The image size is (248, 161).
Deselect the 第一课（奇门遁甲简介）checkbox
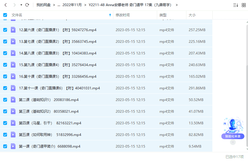(5, 146)
